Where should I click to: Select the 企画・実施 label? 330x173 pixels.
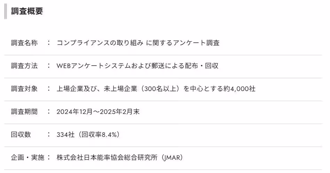point(28,157)
